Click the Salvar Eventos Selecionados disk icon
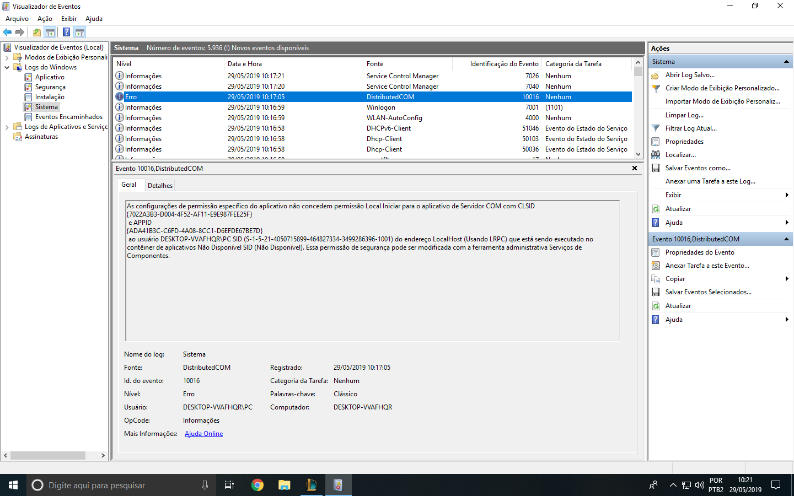794x496 pixels. tap(656, 292)
